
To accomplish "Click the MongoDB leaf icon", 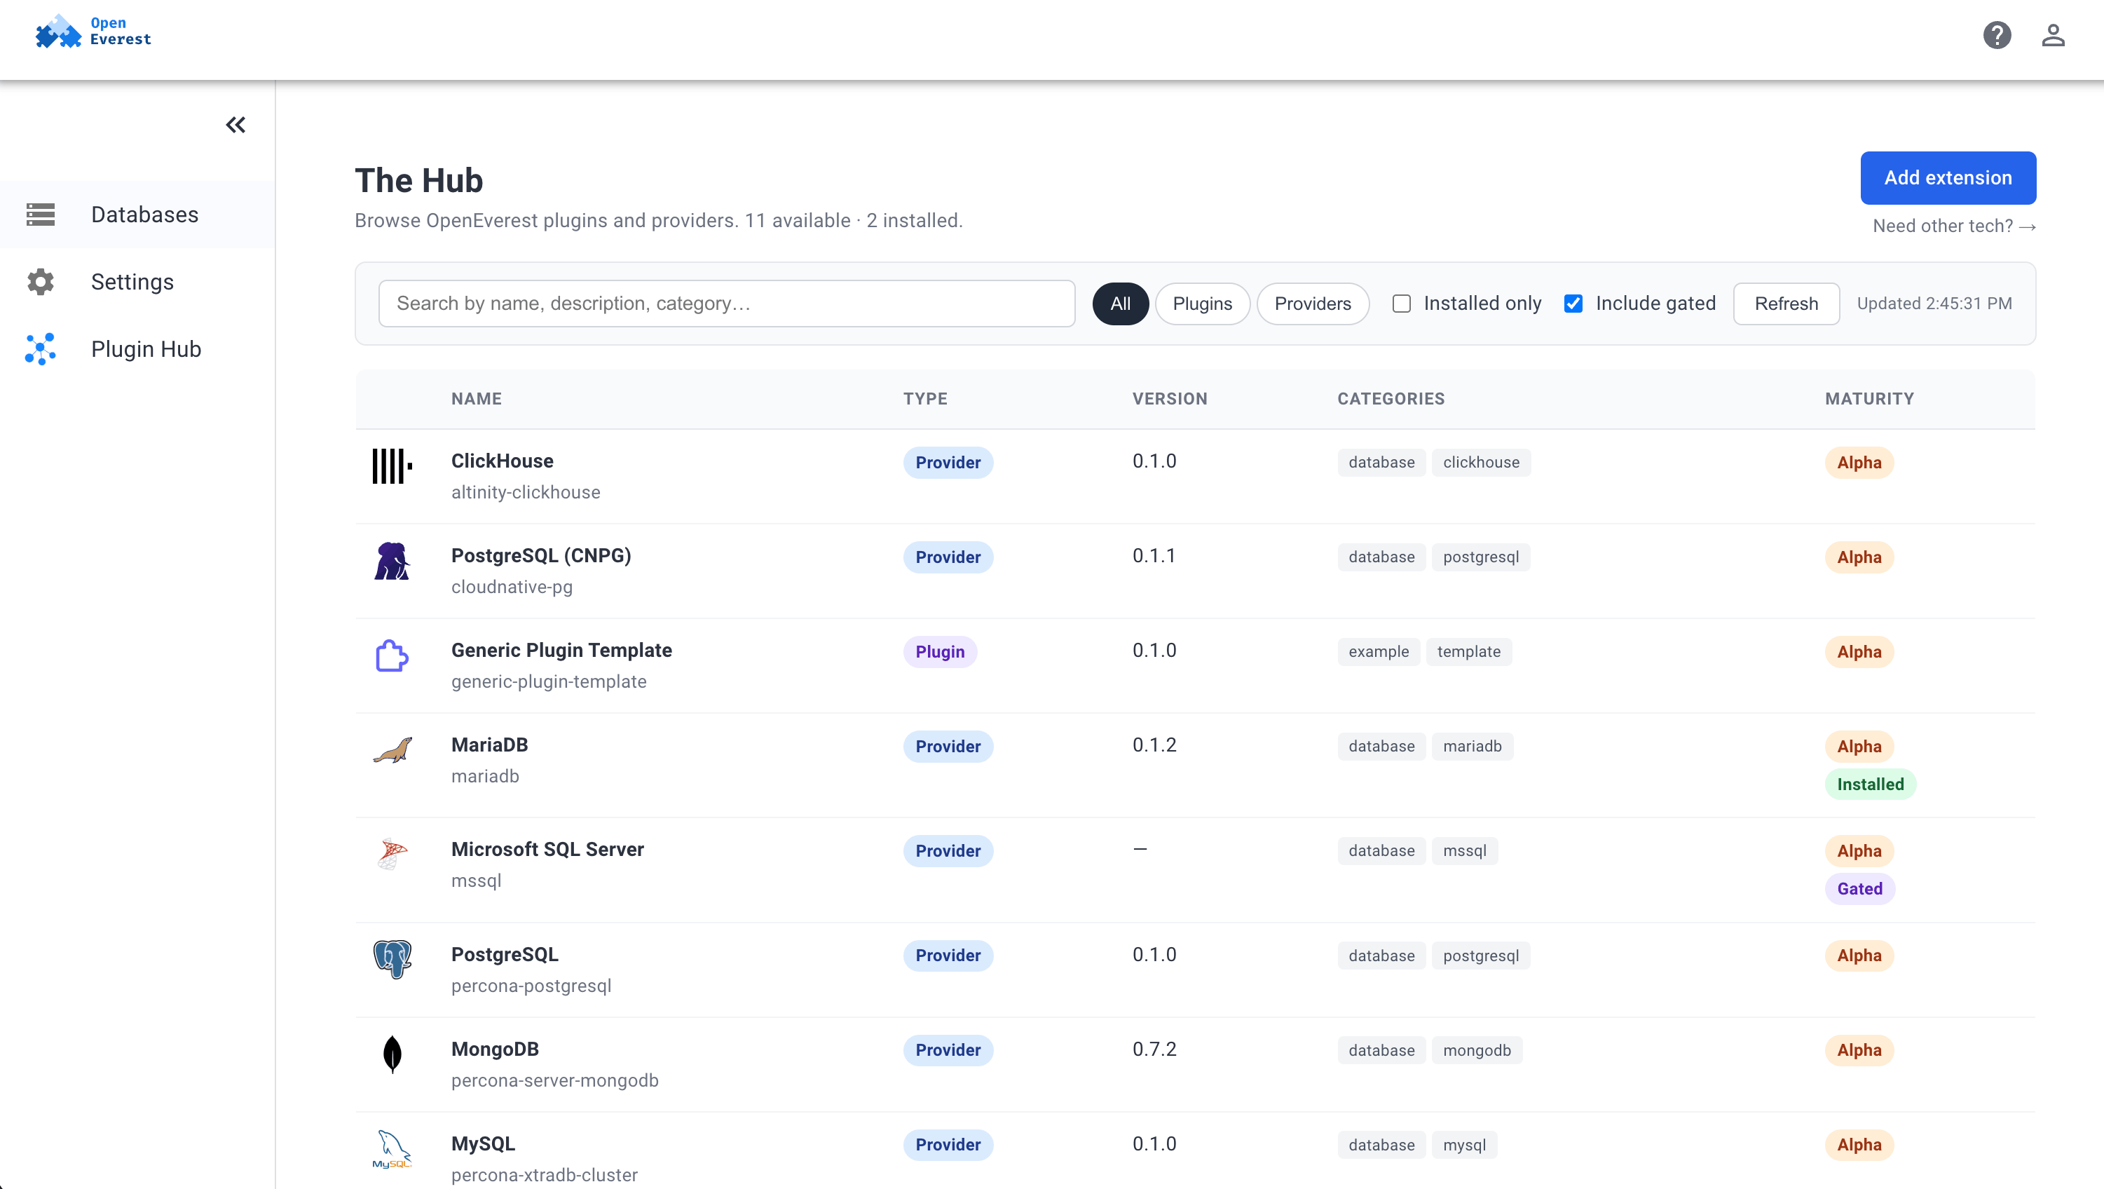I will point(392,1054).
